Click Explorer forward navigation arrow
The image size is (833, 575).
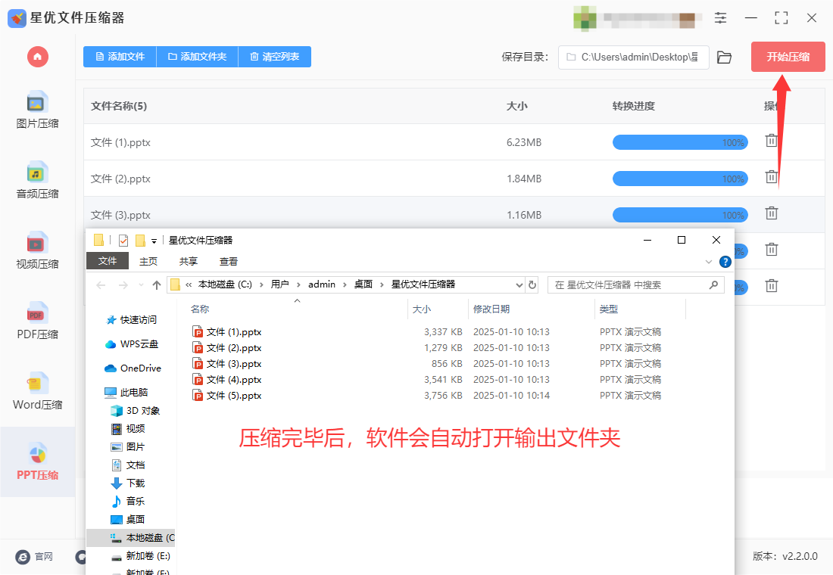(123, 285)
